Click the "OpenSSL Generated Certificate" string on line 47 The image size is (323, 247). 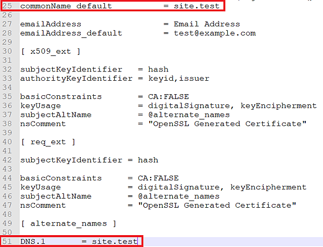[217, 205]
